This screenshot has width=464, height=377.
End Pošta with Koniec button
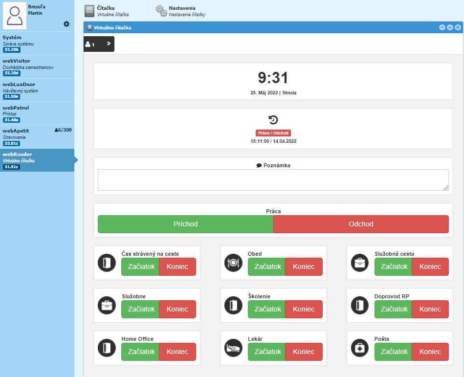click(430, 352)
